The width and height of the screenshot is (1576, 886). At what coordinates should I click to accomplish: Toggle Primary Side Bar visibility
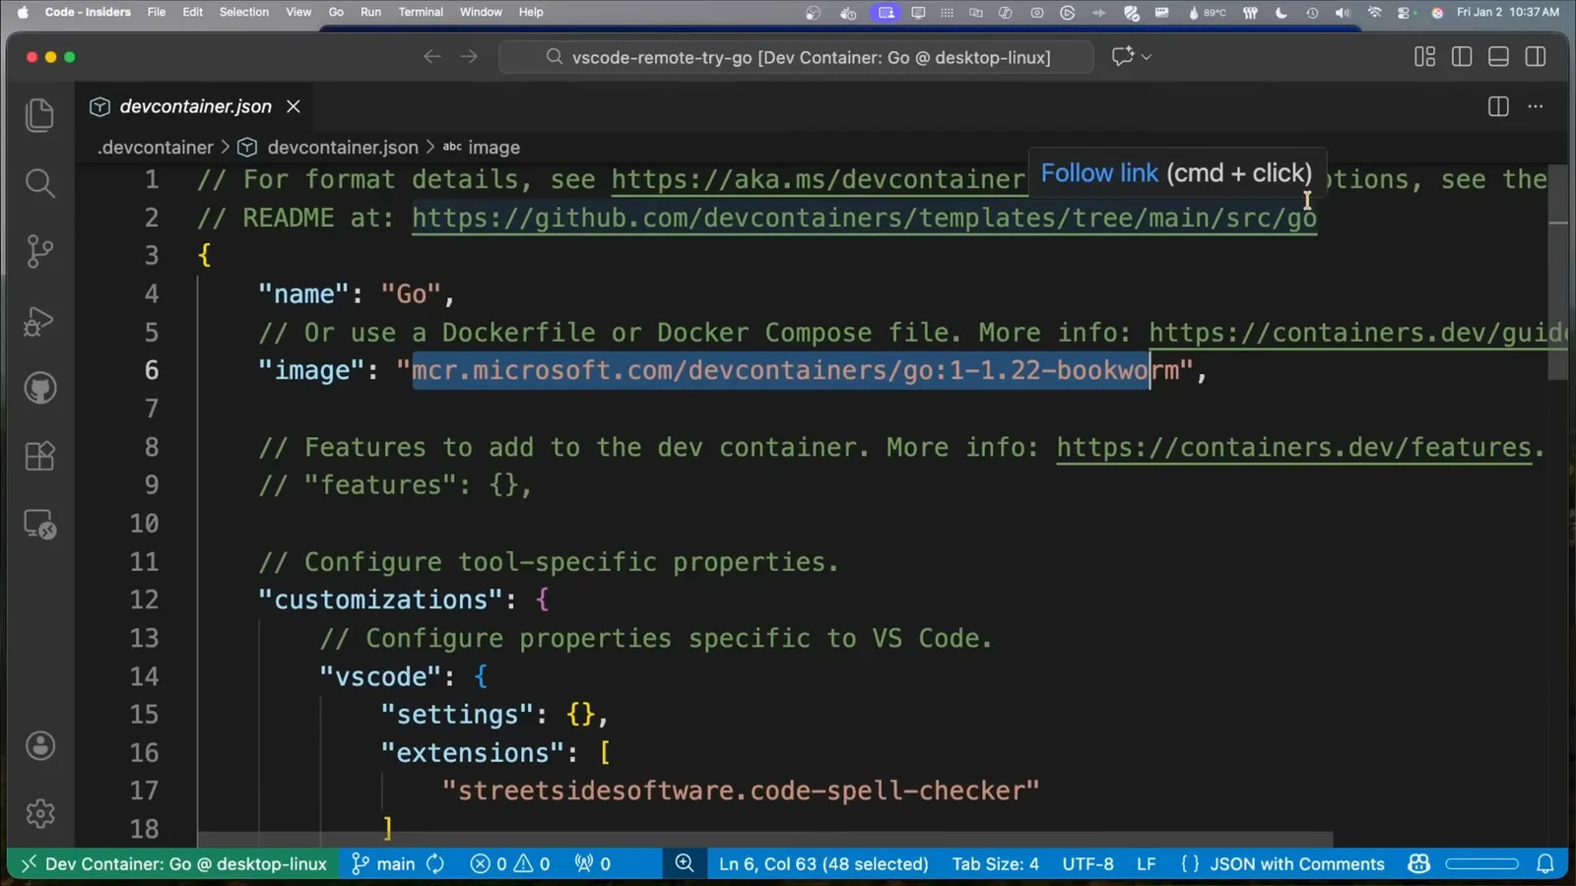tap(1462, 57)
